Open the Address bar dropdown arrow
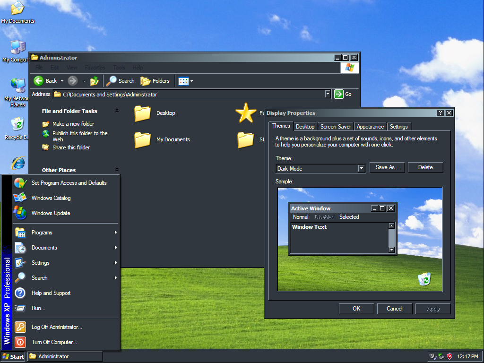 (328, 94)
